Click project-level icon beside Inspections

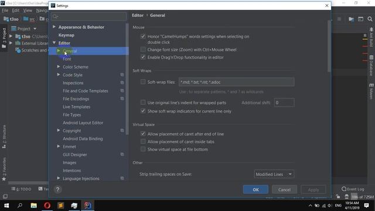122,83
